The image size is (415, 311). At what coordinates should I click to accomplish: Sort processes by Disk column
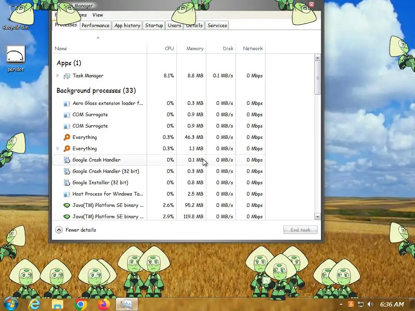[221, 49]
